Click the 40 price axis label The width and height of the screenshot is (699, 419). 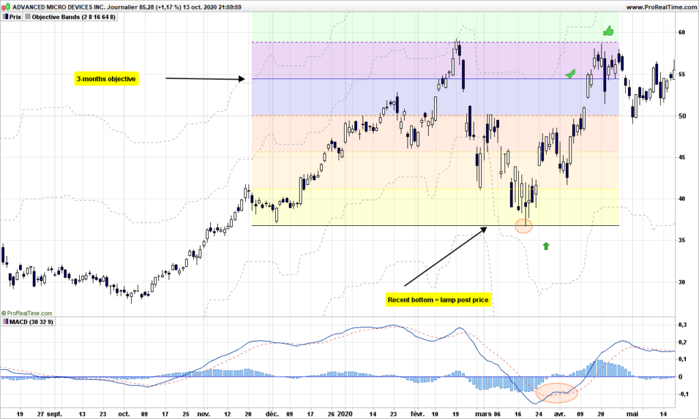click(x=682, y=199)
